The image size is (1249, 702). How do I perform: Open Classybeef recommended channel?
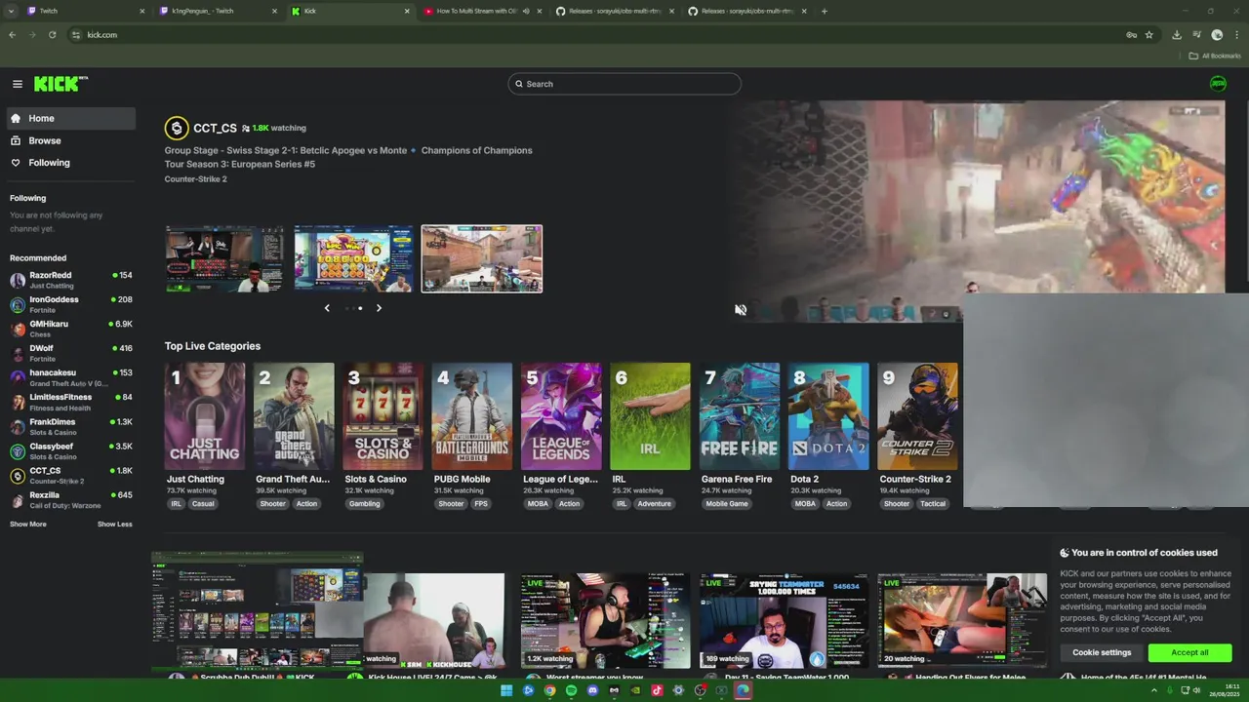tap(71, 451)
